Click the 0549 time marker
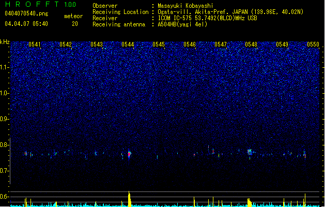This screenshot has width=325, height=207. 282,45
